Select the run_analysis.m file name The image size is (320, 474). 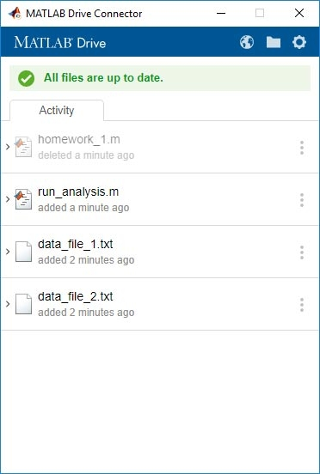pyautogui.click(x=78, y=192)
